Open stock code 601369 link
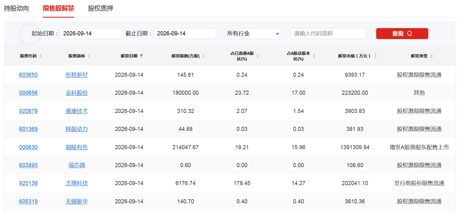The width and height of the screenshot is (459, 212). (28, 129)
